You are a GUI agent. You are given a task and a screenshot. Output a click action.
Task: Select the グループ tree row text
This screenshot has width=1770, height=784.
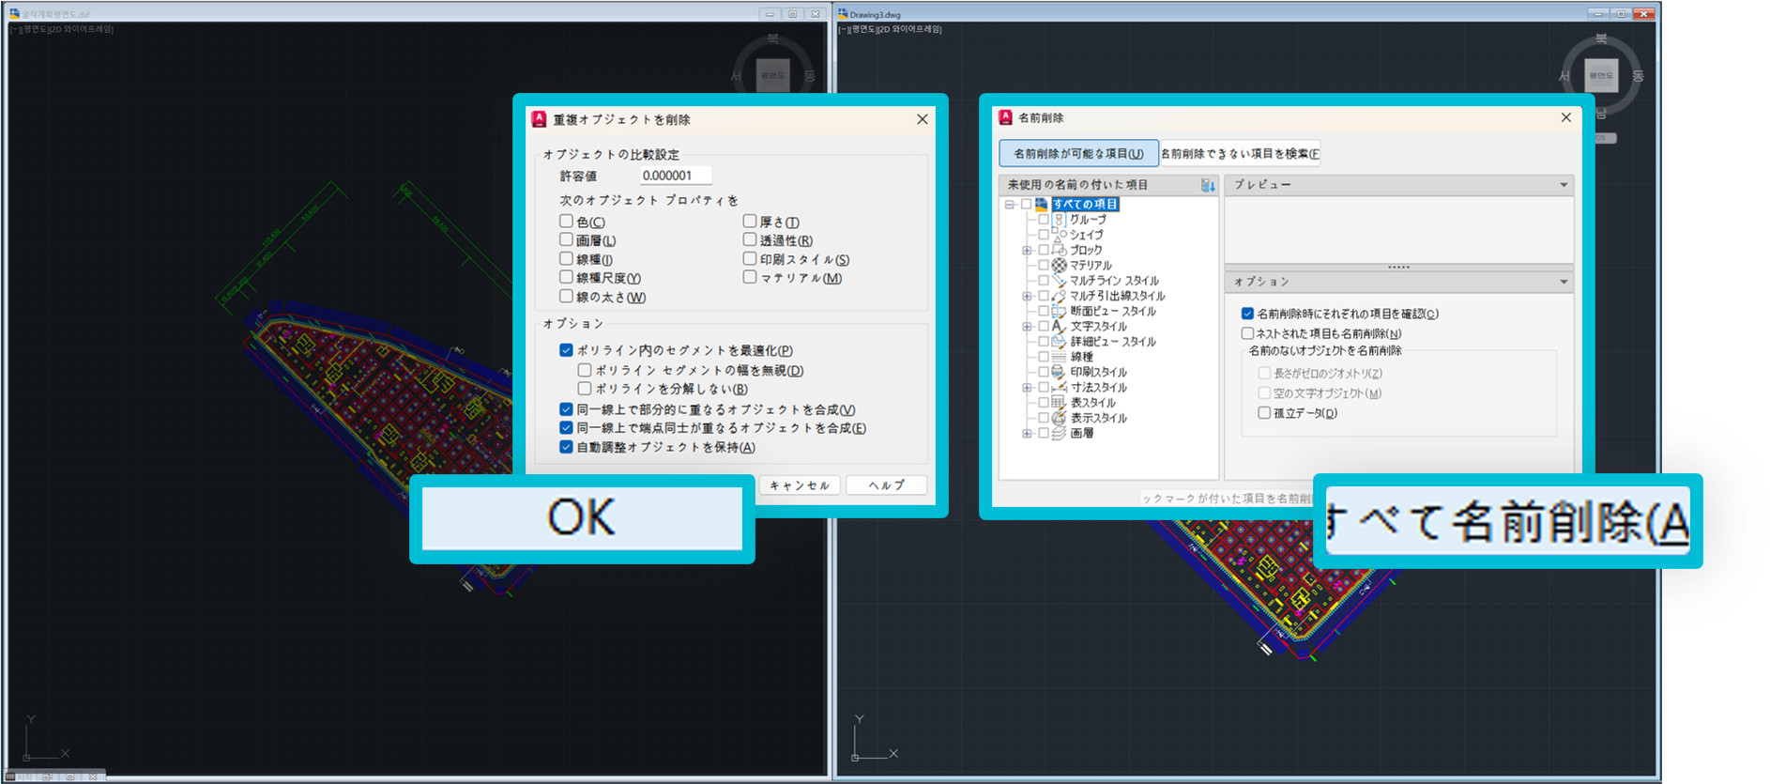click(1088, 220)
